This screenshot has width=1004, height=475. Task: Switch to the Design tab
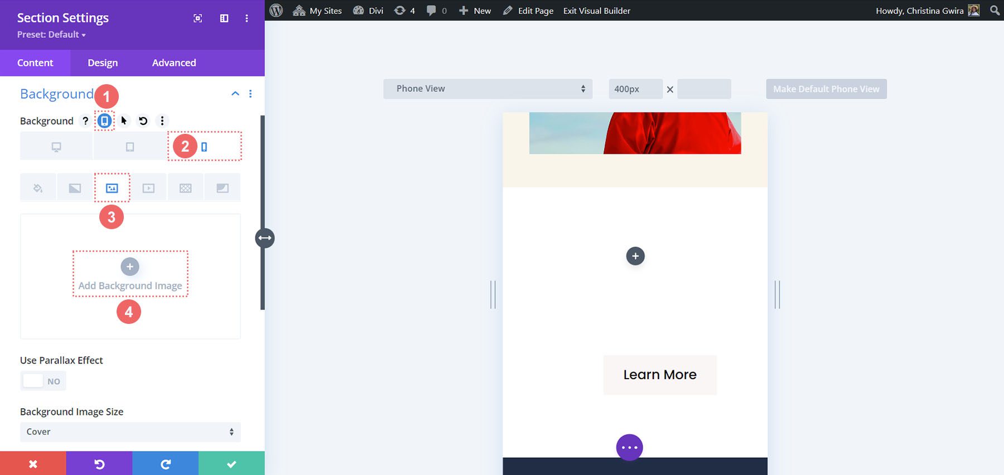coord(103,63)
